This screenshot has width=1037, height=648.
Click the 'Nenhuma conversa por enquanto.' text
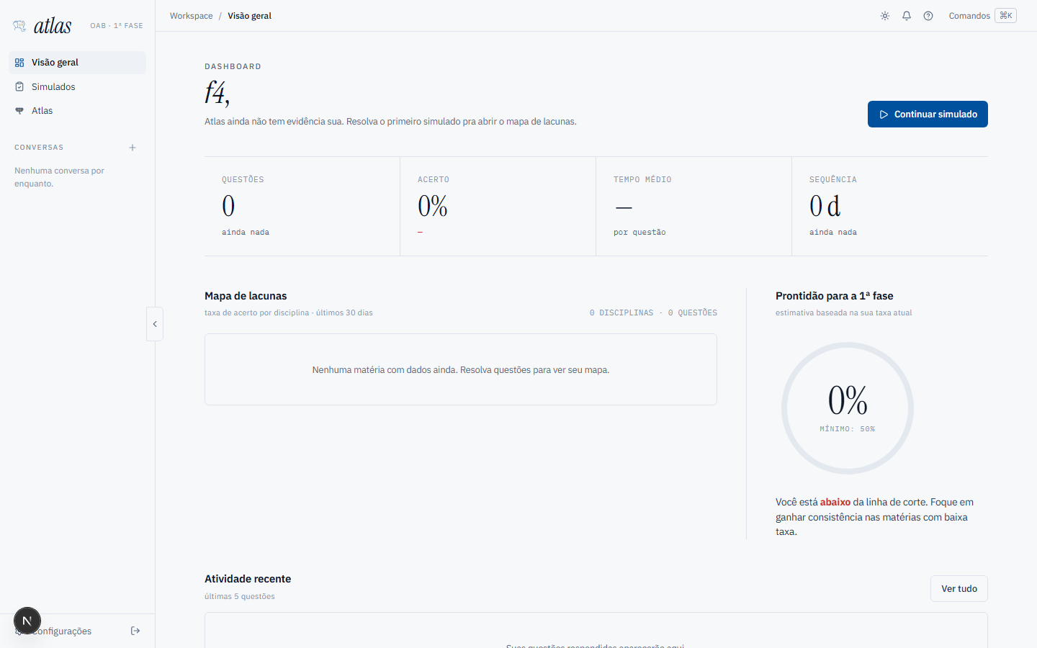tap(60, 177)
